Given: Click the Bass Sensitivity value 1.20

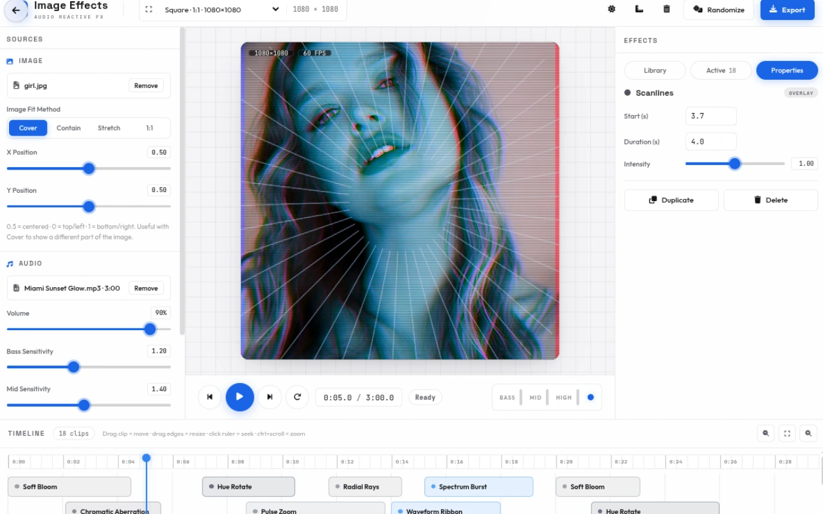Looking at the screenshot, I should 159,351.
